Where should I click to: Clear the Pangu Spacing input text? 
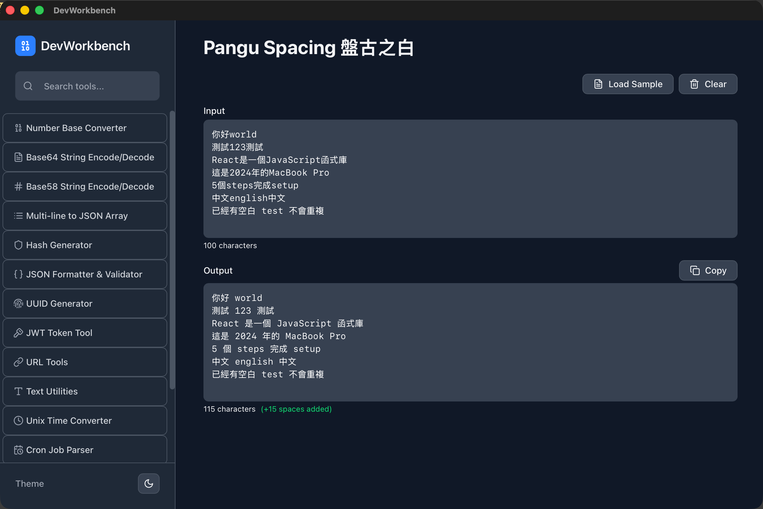[x=708, y=84]
